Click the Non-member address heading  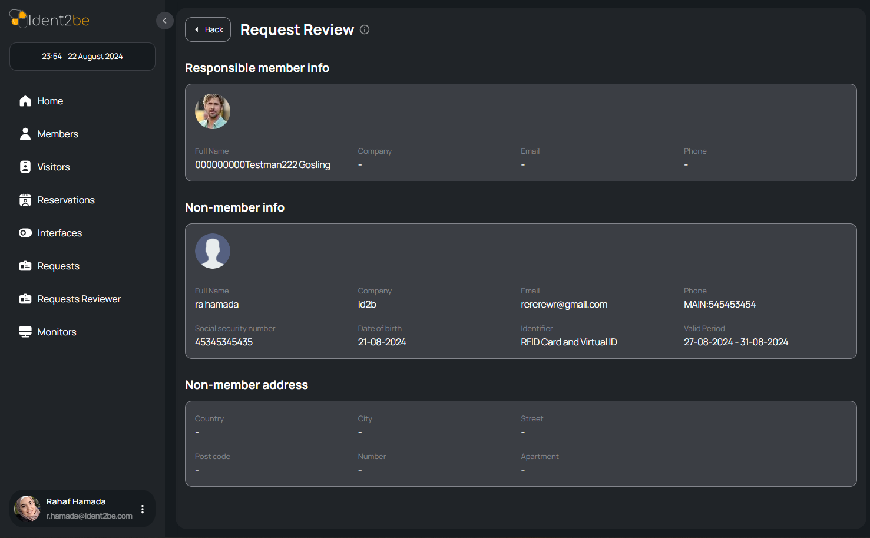(x=246, y=385)
